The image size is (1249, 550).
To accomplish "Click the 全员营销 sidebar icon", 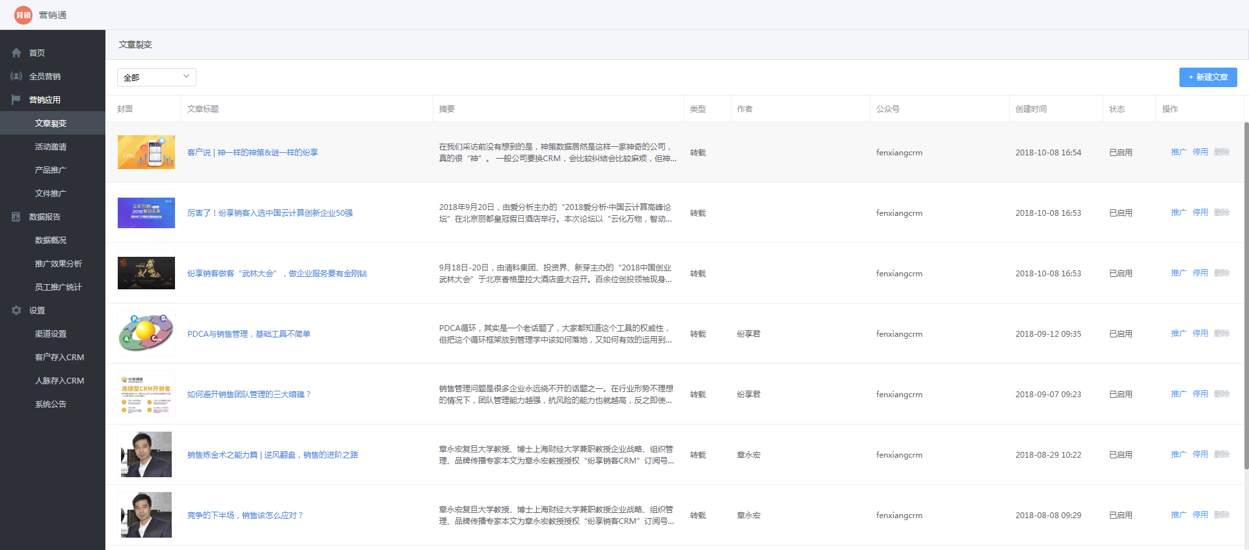I will pos(16,76).
